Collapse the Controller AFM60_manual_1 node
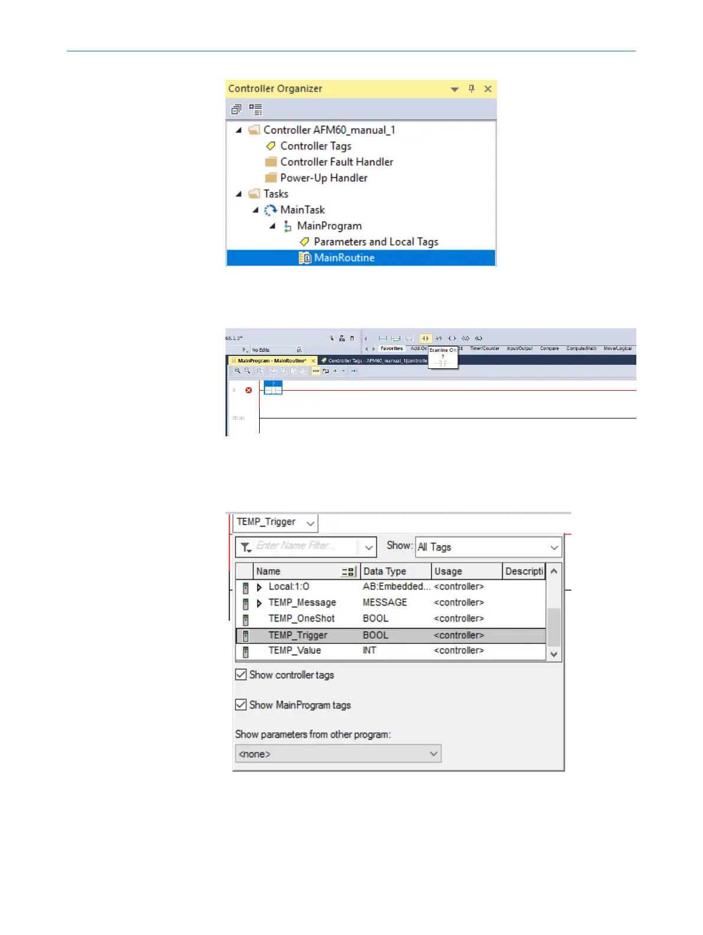703x935 pixels. [238, 130]
